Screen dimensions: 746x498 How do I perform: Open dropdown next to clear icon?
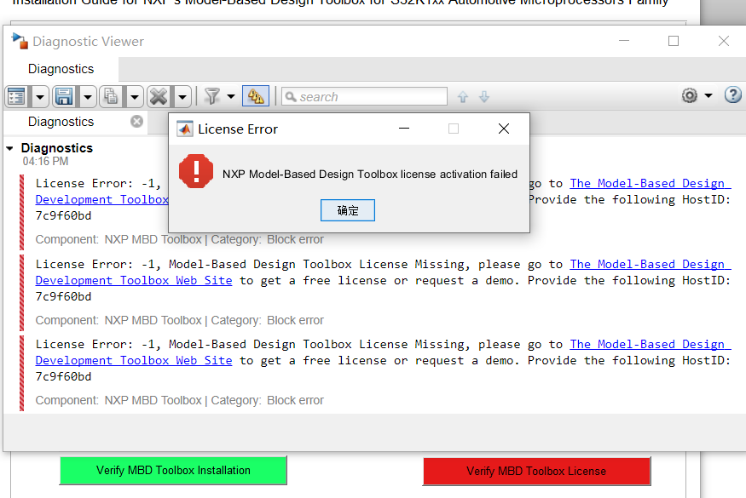(182, 97)
